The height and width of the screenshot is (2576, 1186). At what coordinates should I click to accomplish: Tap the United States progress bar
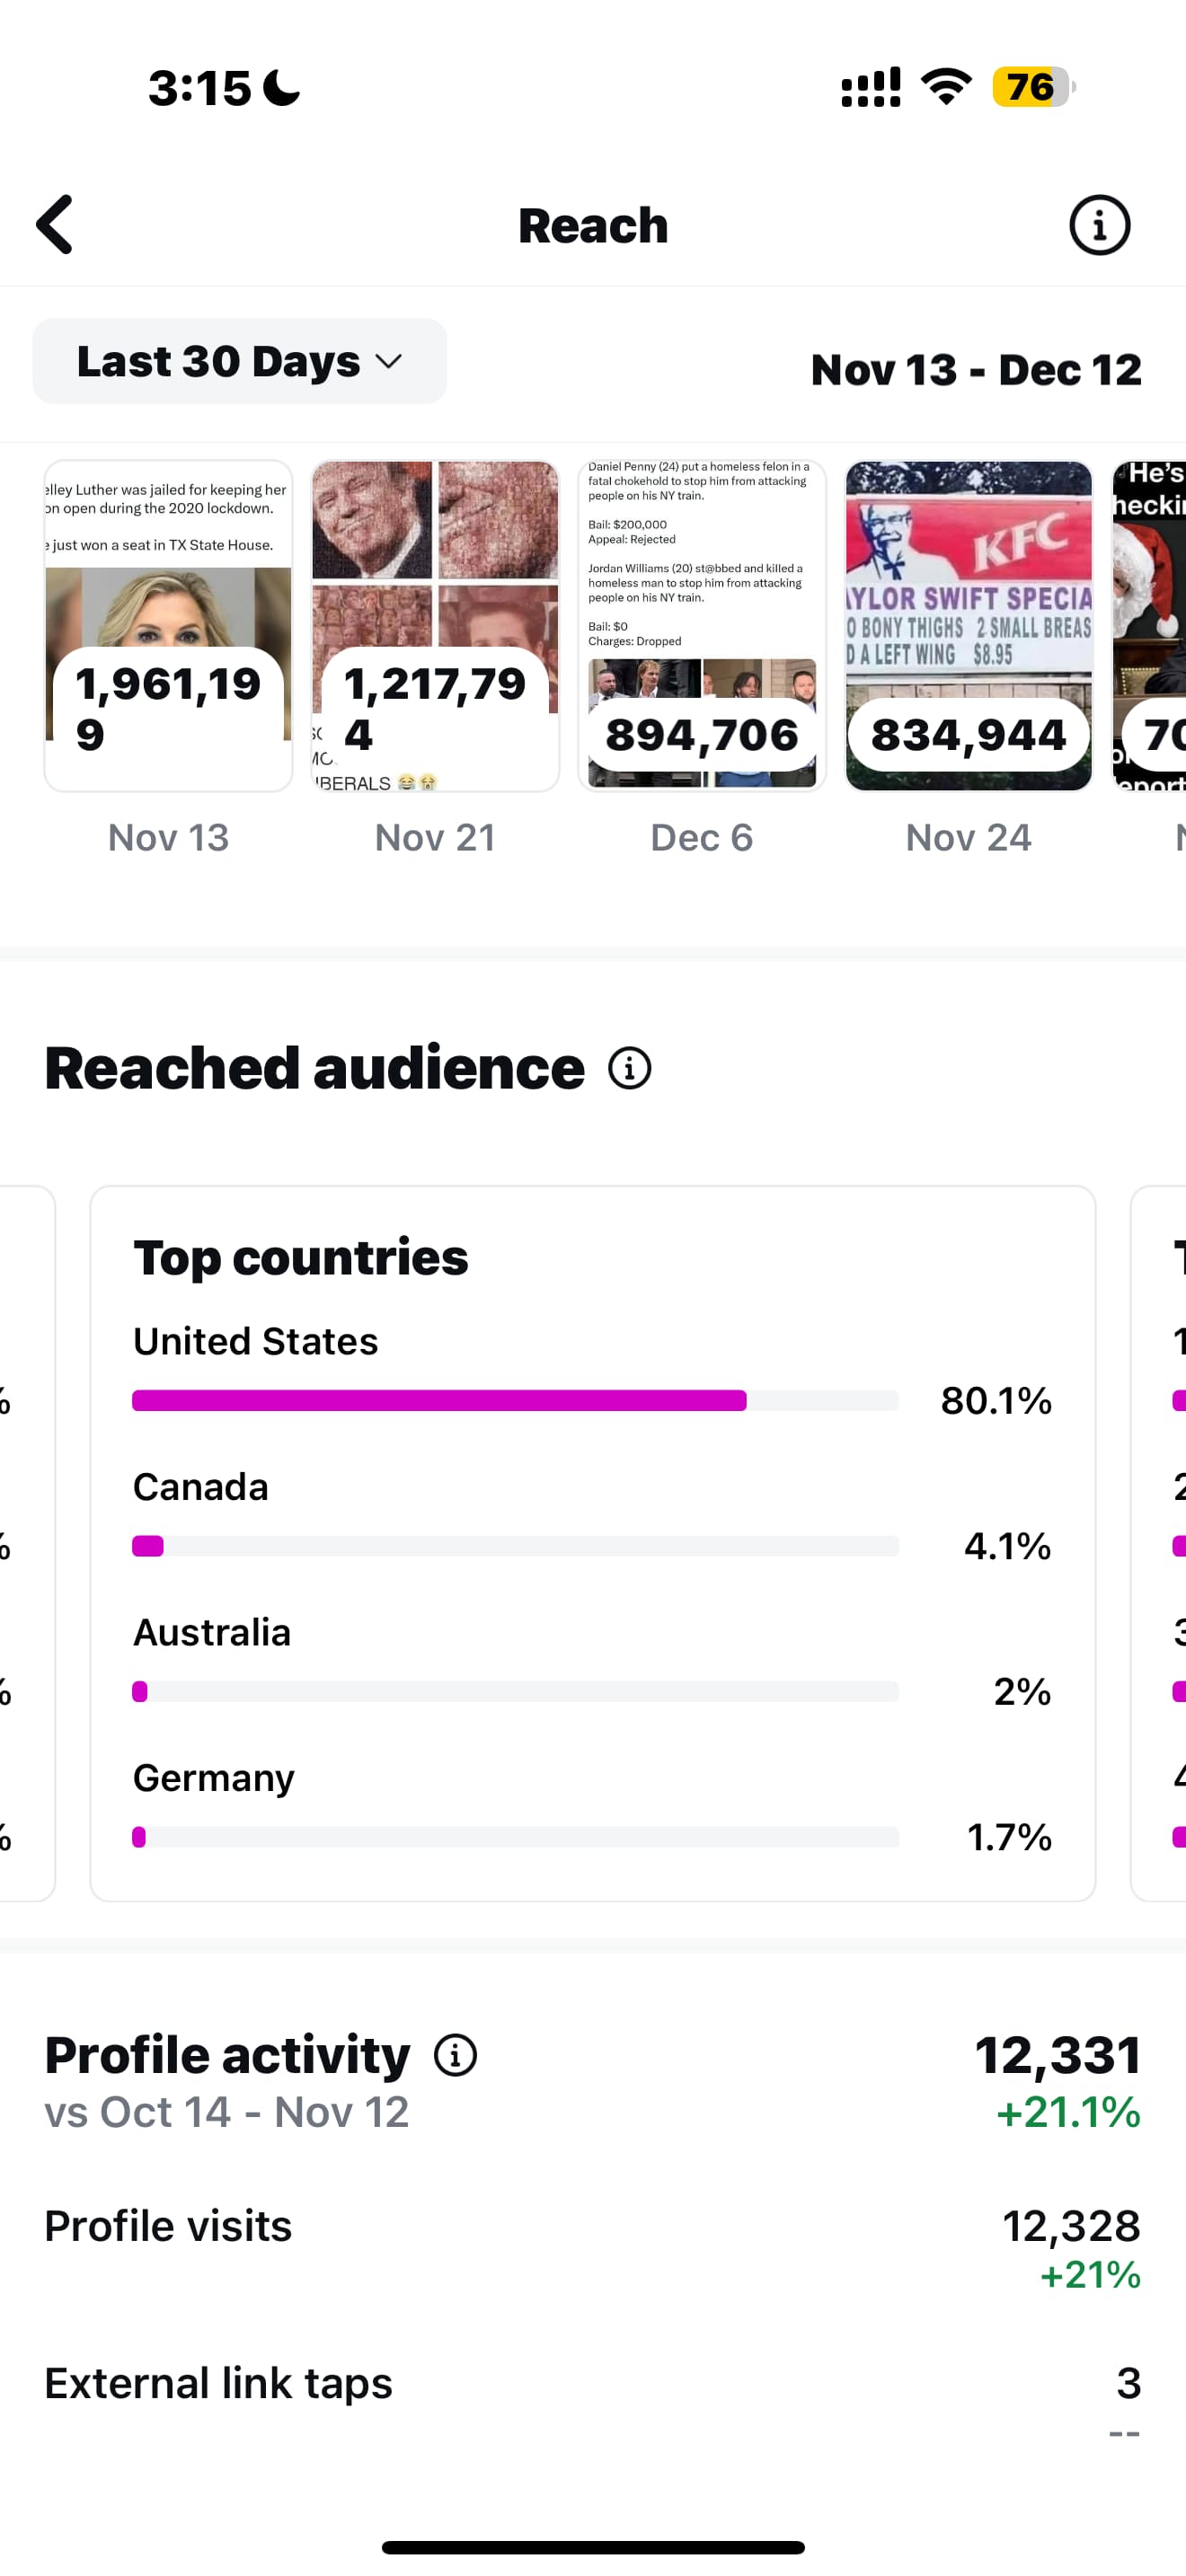[x=515, y=1400]
